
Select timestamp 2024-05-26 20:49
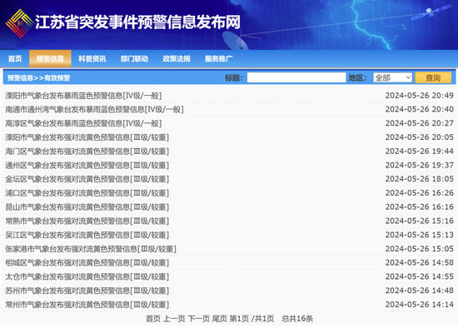pos(420,96)
